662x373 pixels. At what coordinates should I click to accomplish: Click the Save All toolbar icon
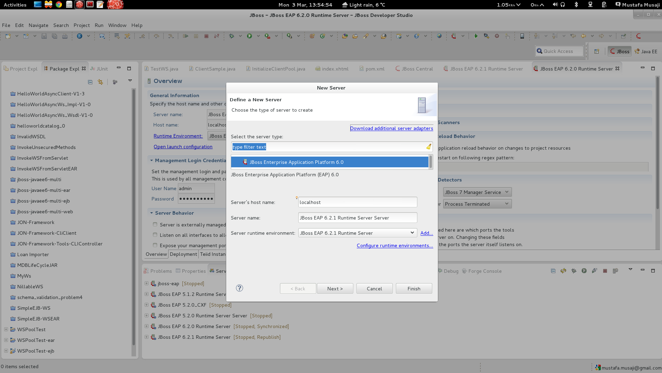click(54, 36)
